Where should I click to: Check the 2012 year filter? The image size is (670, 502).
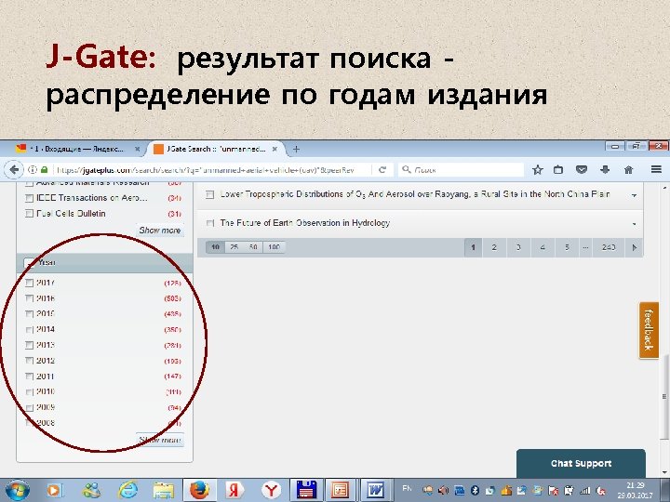[29, 361]
